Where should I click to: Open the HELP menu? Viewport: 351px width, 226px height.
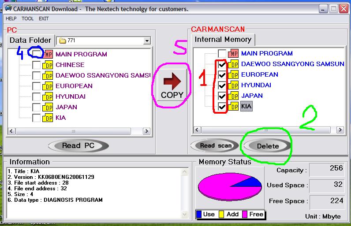[11, 19]
